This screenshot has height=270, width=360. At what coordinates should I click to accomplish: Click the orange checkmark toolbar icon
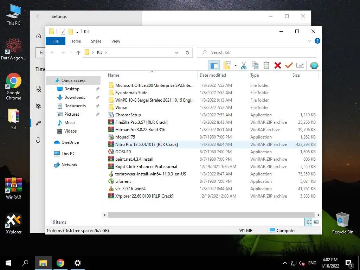(289, 65)
